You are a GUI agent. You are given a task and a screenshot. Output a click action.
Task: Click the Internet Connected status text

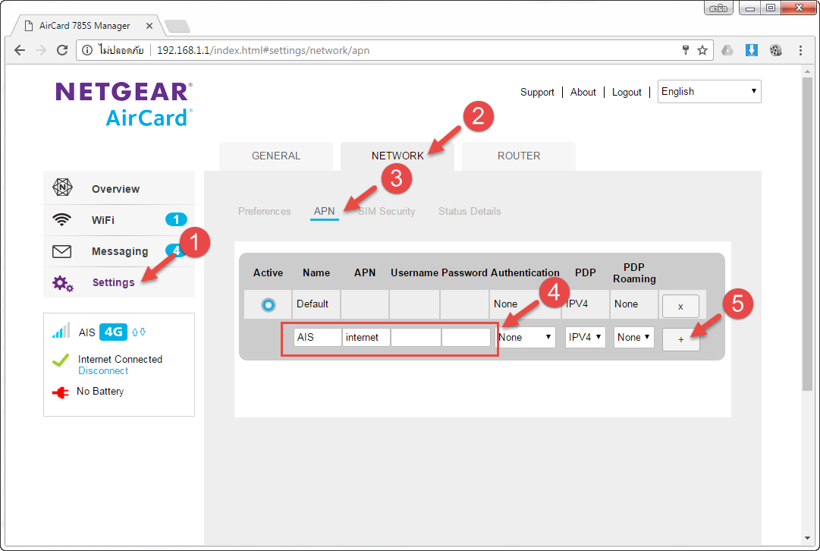121,360
